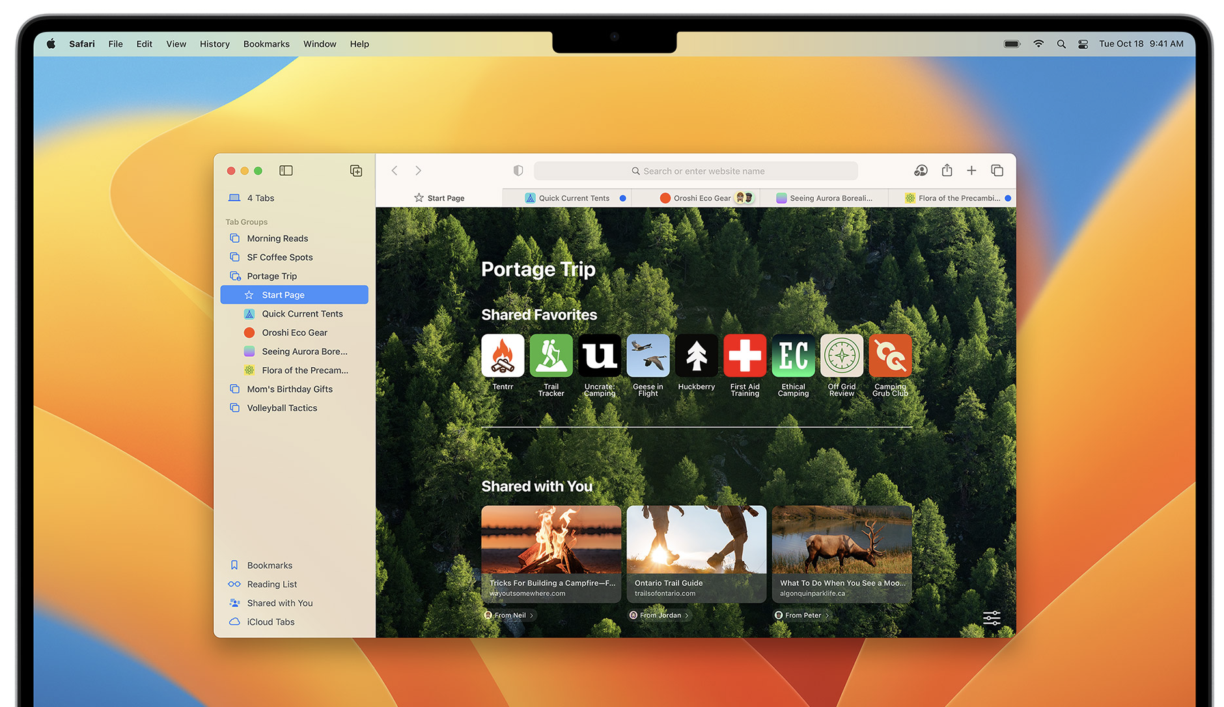Click the From Peter link

[x=802, y=615]
